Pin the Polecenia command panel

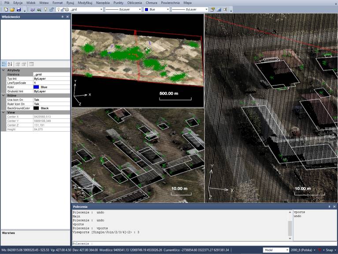click(329, 206)
